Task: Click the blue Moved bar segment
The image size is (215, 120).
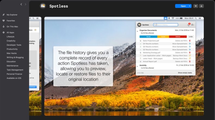Action: [x=148, y=37]
